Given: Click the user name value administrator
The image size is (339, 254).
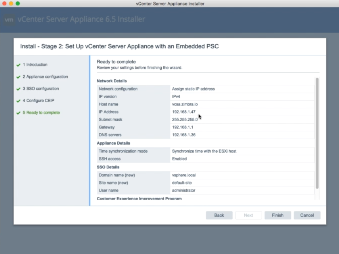Looking at the screenshot, I should click(x=184, y=190).
